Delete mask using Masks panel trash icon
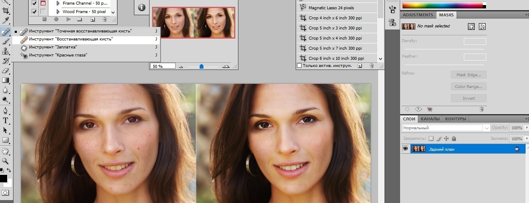The image size is (529, 203). [x=481, y=109]
